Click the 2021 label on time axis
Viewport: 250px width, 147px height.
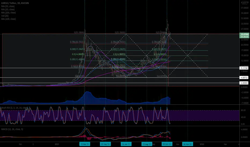click(57, 144)
